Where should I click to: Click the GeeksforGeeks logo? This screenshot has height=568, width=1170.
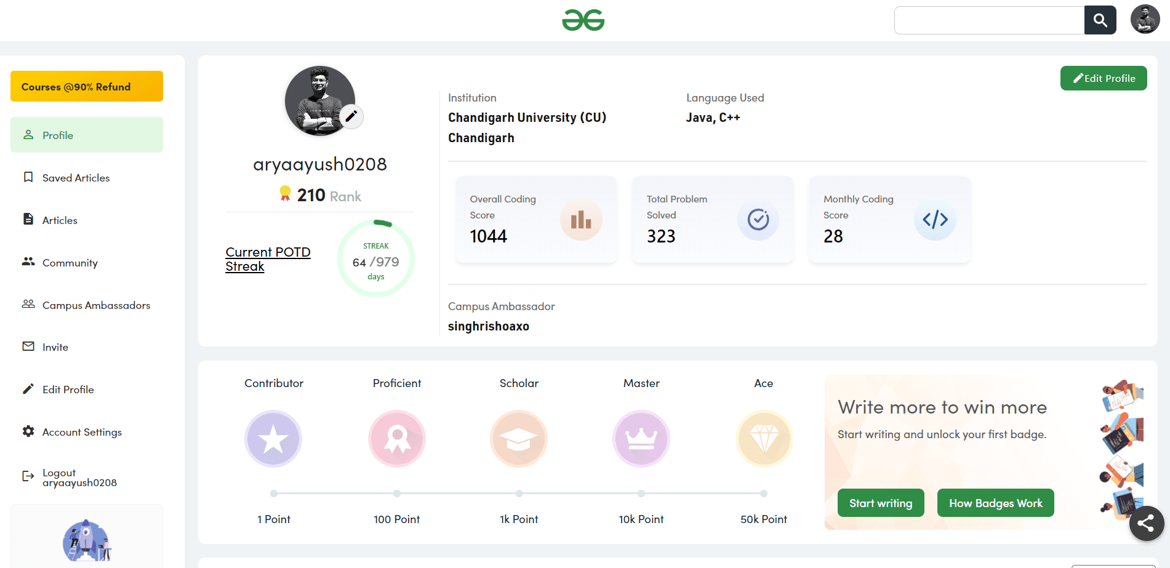pyautogui.click(x=583, y=20)
